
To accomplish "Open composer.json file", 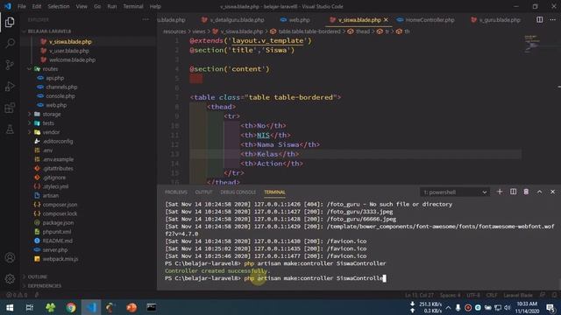I will click(60, 205).
